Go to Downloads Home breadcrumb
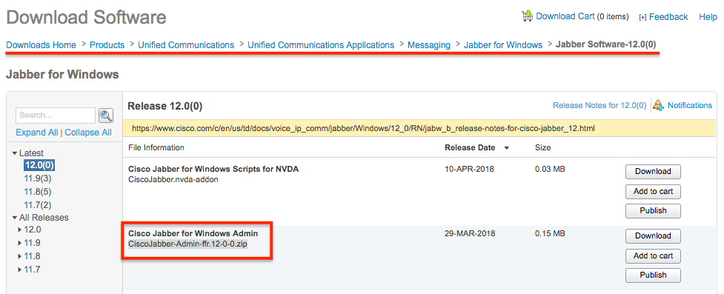Image resolution: width=724 pixels, height=294 pixels. [41, 45]
